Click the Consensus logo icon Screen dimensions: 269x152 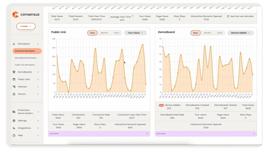pos(15,15)
